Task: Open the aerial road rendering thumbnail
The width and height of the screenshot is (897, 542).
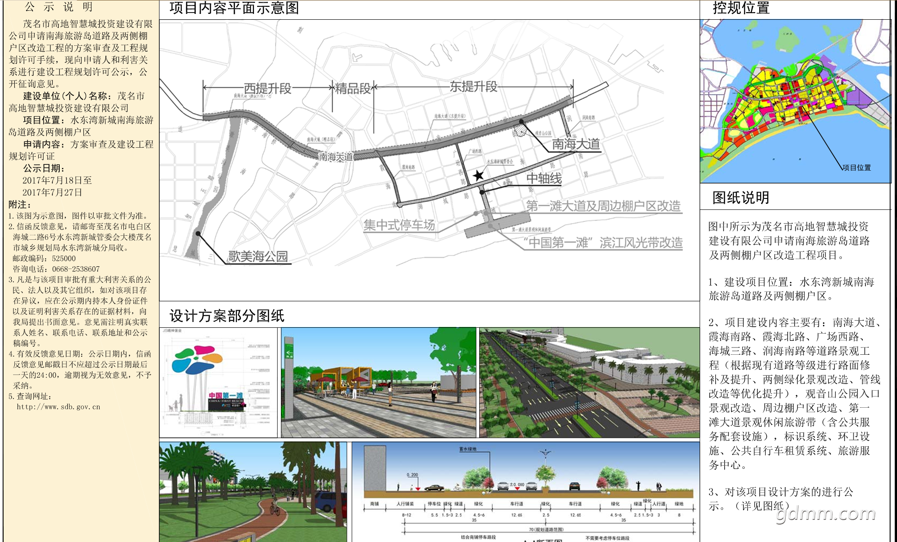Action: click(589, 382)
